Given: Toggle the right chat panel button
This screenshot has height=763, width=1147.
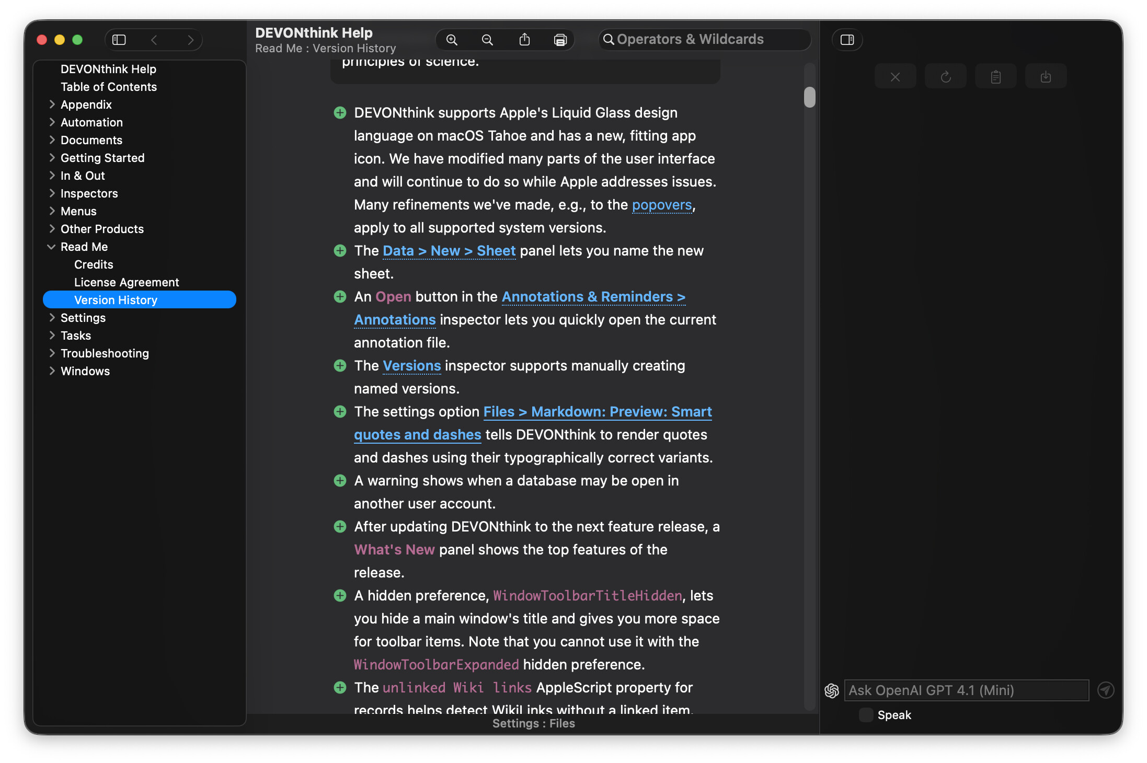Looking at the screenshot, I should 847,40.
